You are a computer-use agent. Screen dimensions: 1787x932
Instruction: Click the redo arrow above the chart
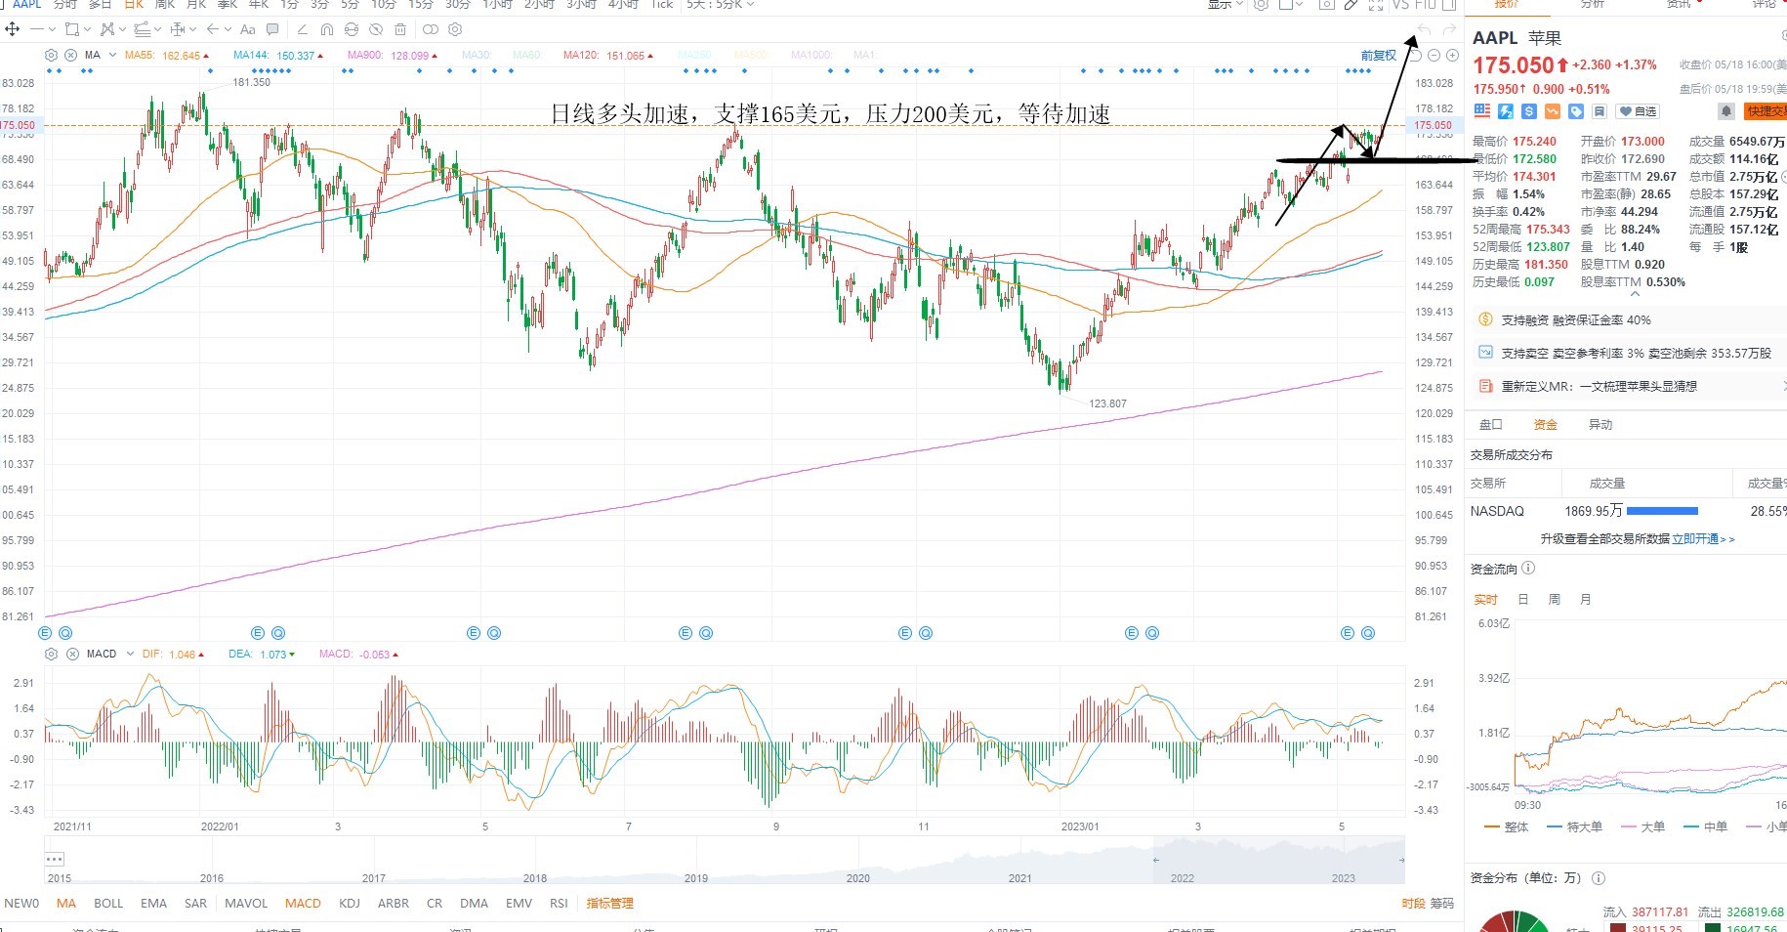(1449, 31)
